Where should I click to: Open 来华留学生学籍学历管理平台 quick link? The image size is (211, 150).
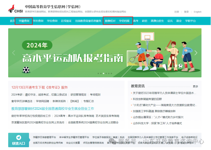coord(74,137)
